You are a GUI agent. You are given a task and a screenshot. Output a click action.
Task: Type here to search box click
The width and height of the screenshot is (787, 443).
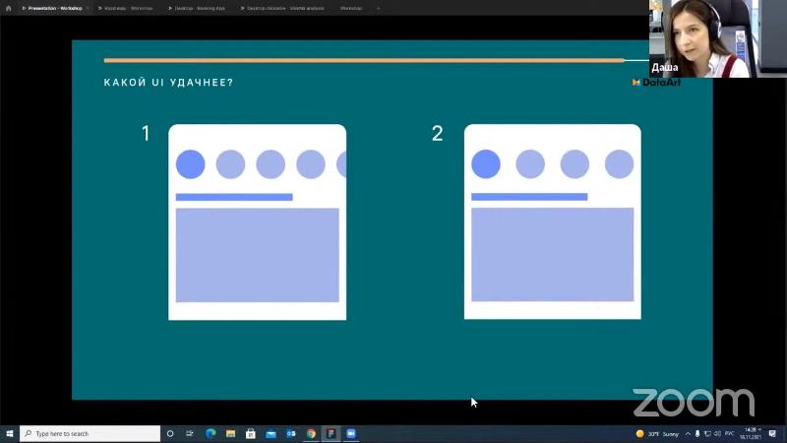[91, 433]
